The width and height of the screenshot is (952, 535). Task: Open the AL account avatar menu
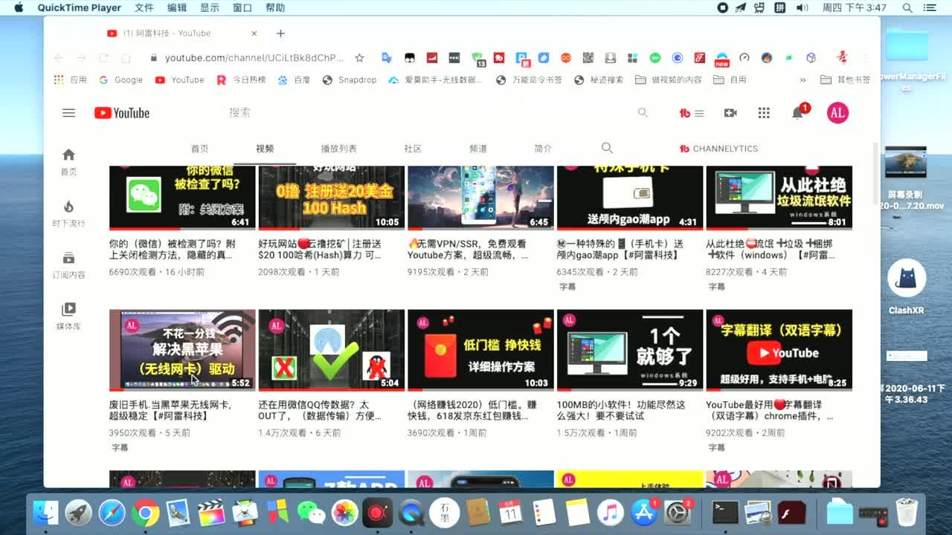click(837, 113)
